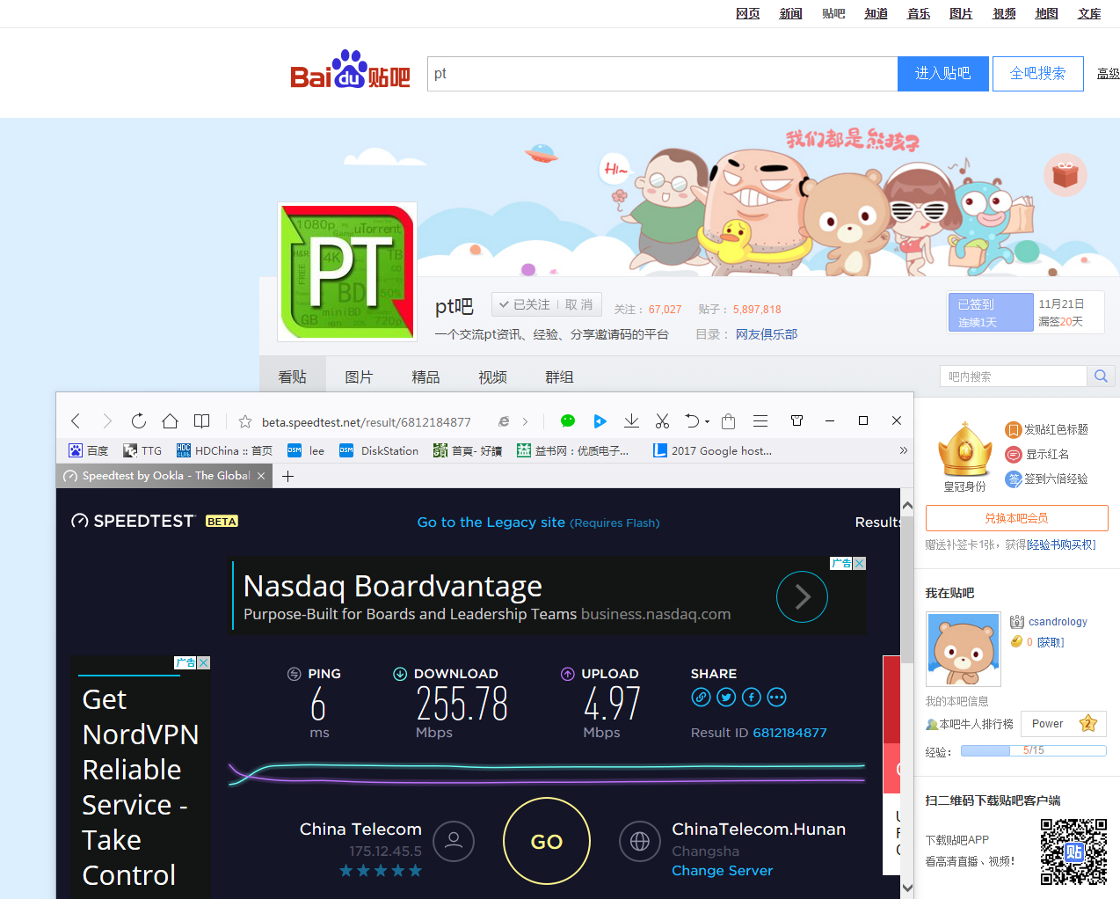Open the 百度 bookmark
The image size is (1120, 899).
[88, 450]
